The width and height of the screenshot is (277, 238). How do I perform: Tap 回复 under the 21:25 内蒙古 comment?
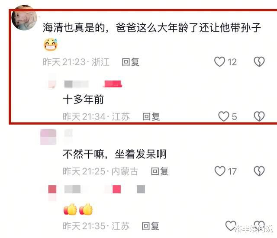(160, 171)
